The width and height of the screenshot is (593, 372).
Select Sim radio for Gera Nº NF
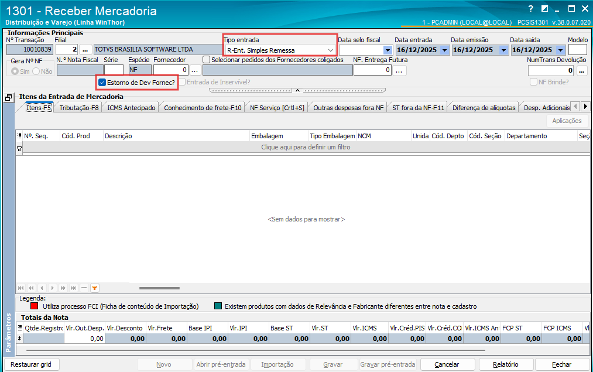(x=15, y=71)
